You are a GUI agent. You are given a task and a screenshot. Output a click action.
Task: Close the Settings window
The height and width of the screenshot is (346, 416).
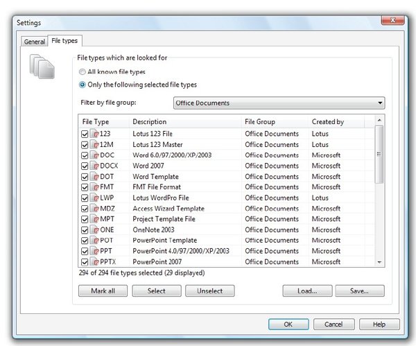(x=392, y=20)
